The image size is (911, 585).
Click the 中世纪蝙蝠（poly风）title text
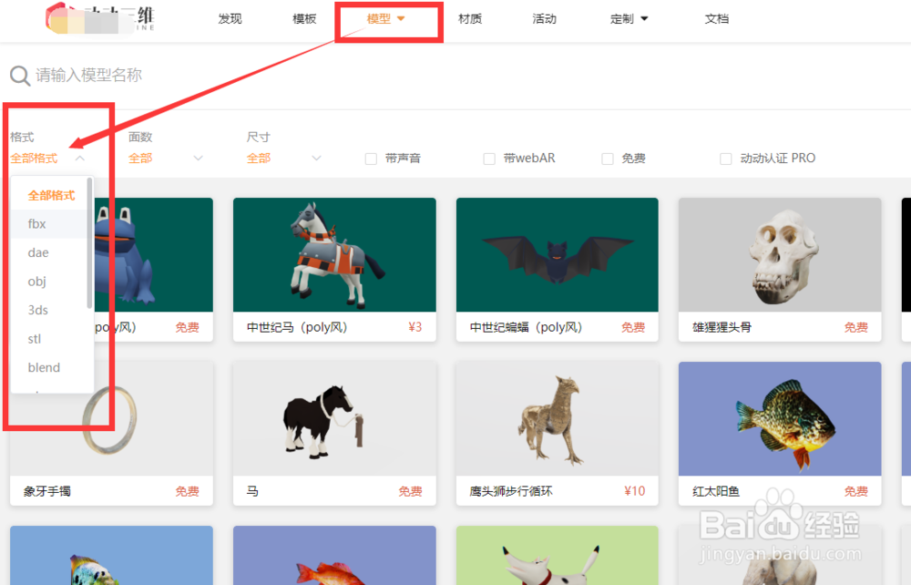click(526, 327)
